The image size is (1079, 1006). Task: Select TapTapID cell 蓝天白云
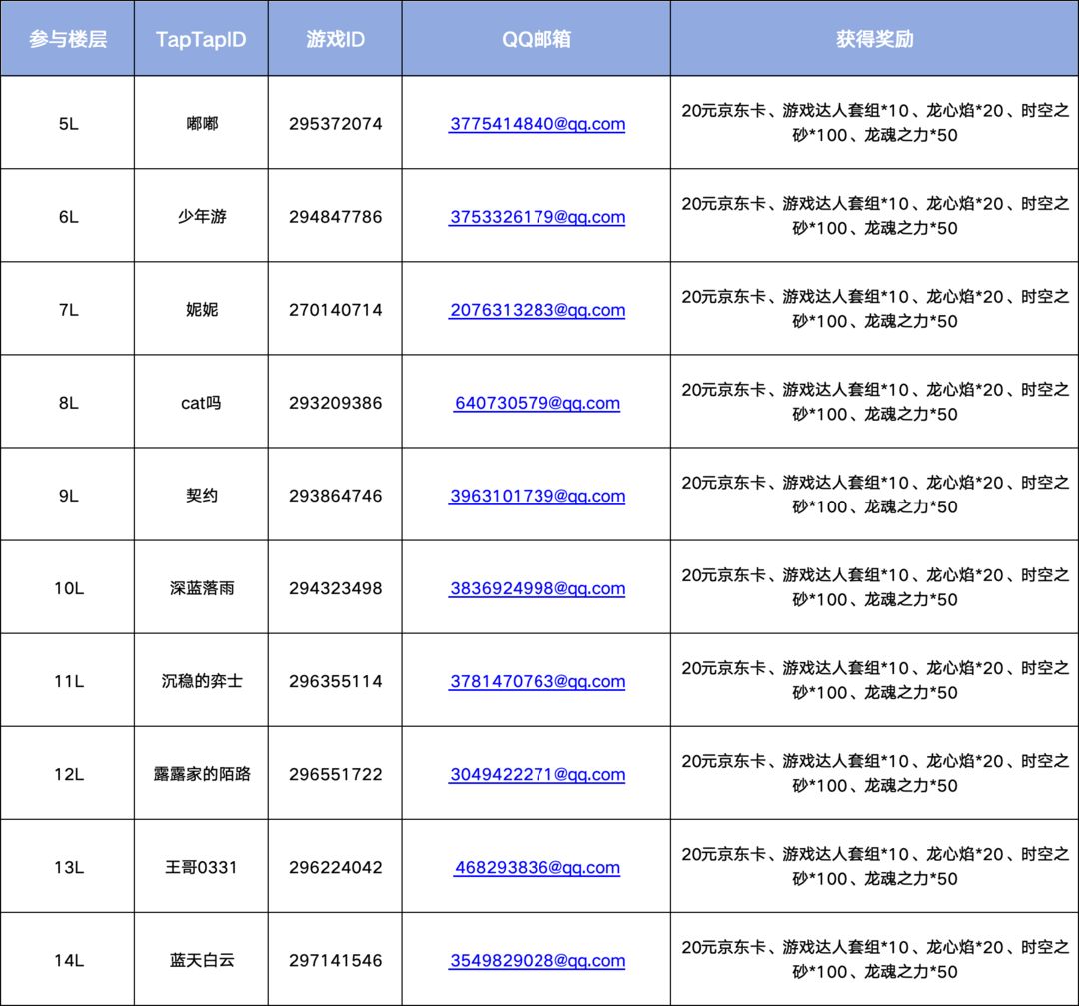(201, 959)
